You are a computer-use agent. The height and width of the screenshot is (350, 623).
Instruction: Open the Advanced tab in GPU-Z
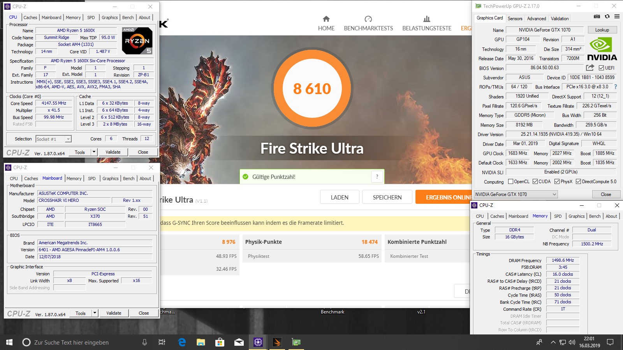click(537, 19)
